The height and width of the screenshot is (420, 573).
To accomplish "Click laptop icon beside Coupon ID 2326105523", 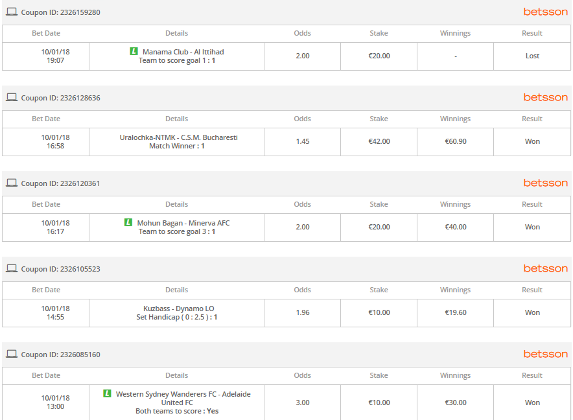I will (x=12, y=268).
